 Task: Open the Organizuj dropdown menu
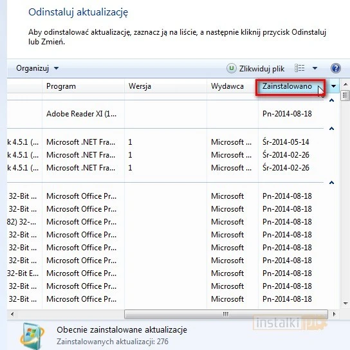coord(37,68)
